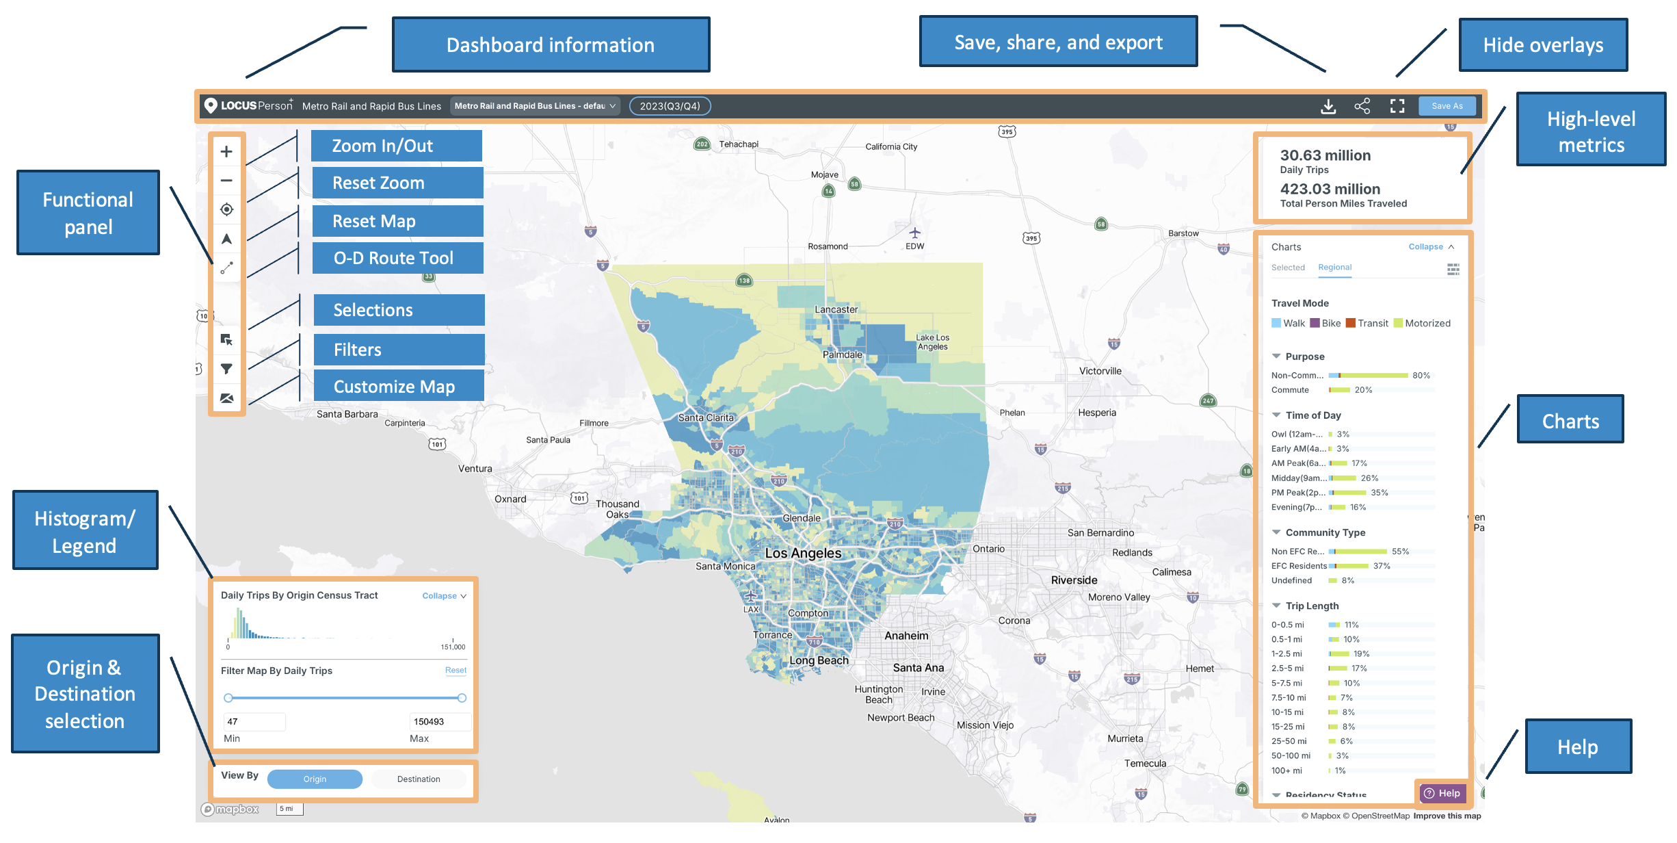Click the zoom out minus icon

pyautogui.click(x=226, y=181)
